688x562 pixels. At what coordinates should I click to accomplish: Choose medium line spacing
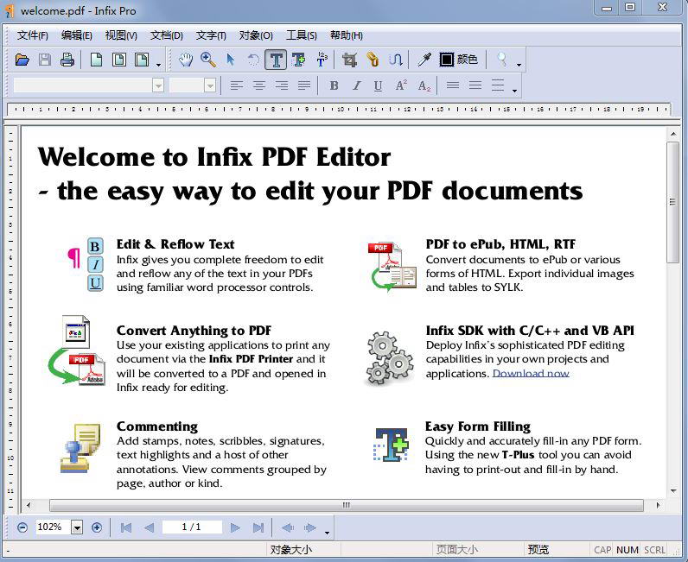(x=475, y=85)
